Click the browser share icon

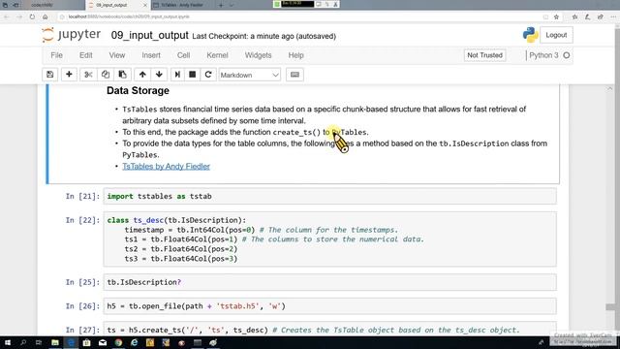601,16
